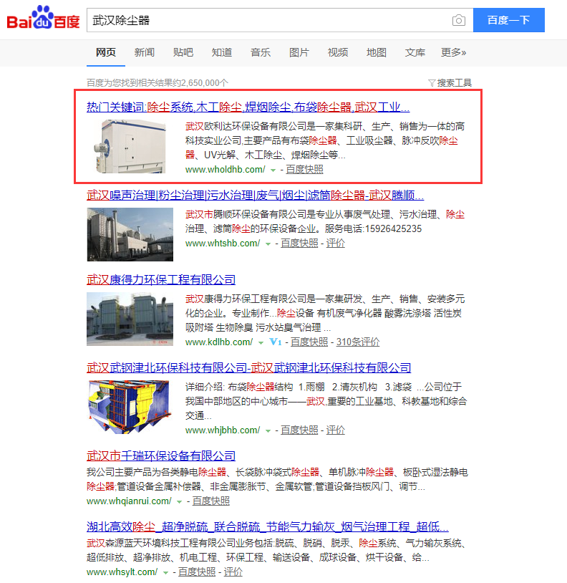The width and height of the screenshot is (567, 583).
Task: Open 武汉武钢津北环保科技有限公司 title link
Action: [248, 367]
